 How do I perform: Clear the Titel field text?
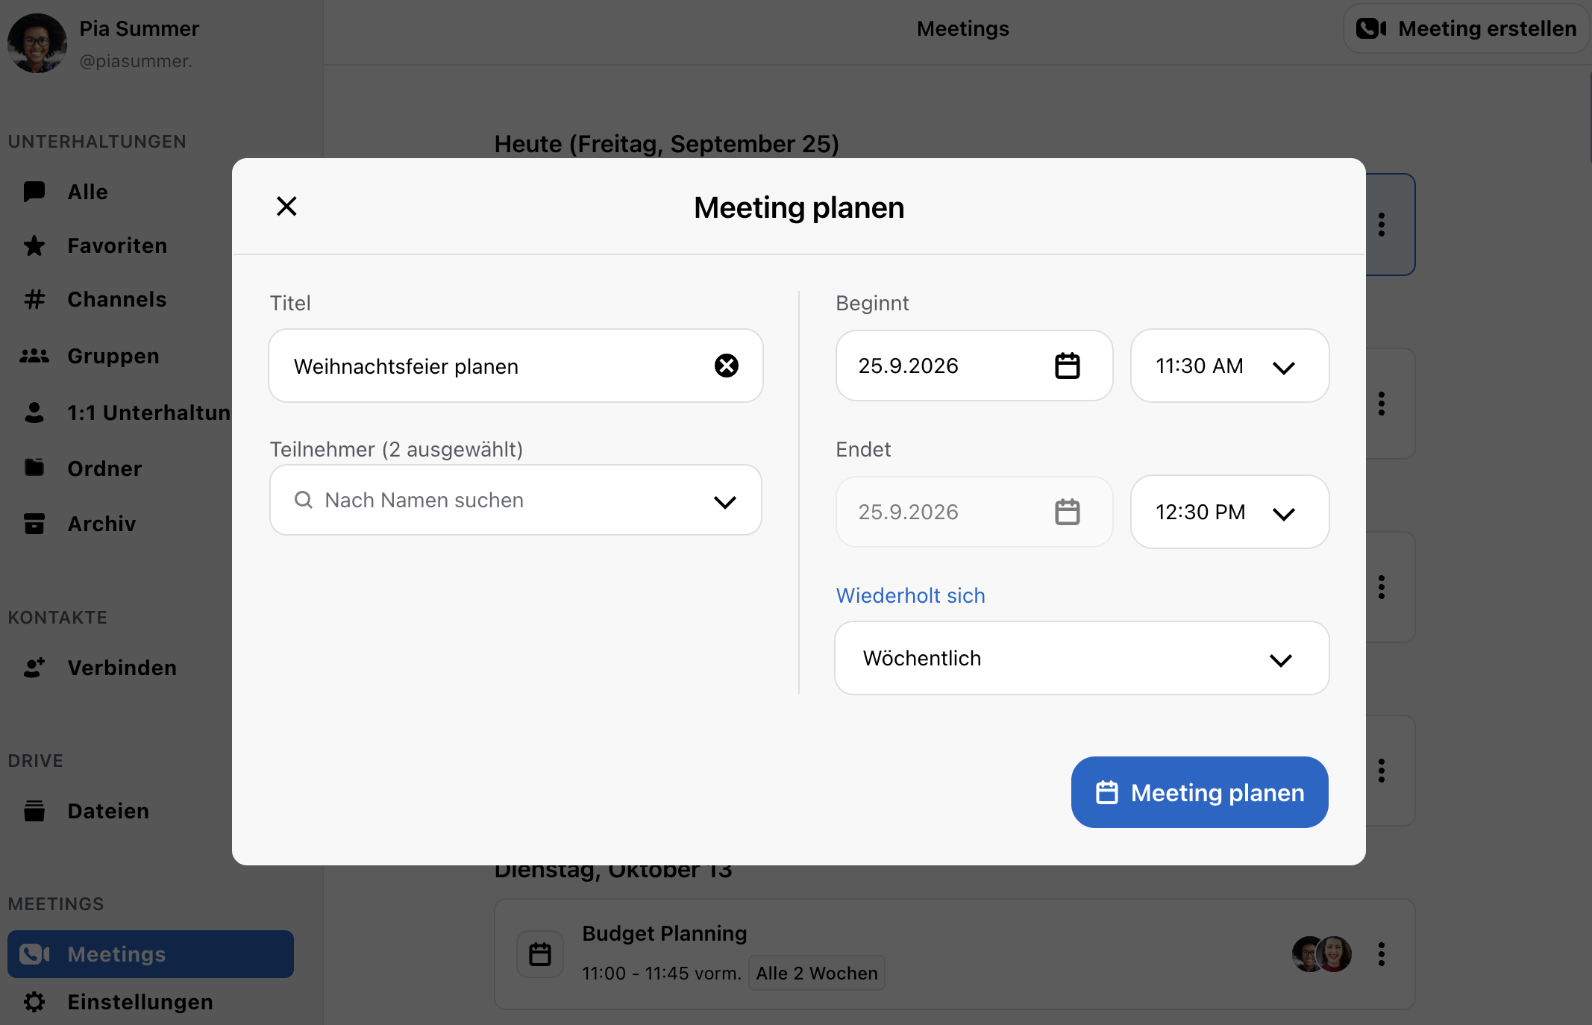(x=727, y=366)
